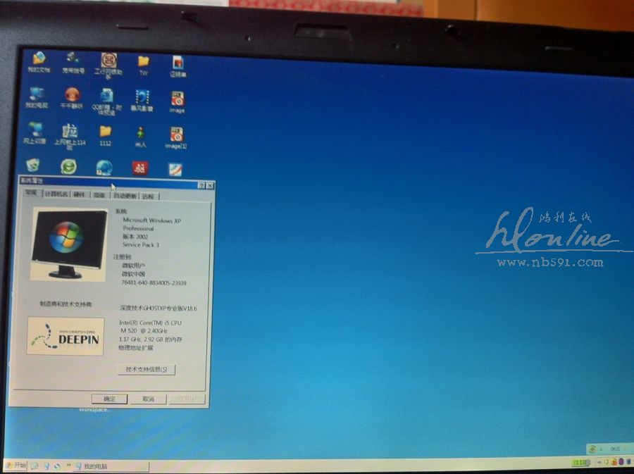Viewport: 634px width, 474px height.
Task: Open the 我的电脑 desktop icon
Action: (37, 97)
